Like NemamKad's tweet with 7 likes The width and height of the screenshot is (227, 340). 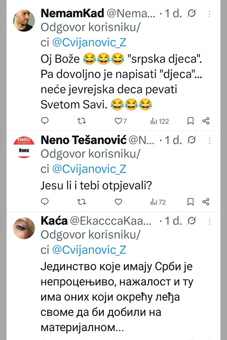[118, 121]
